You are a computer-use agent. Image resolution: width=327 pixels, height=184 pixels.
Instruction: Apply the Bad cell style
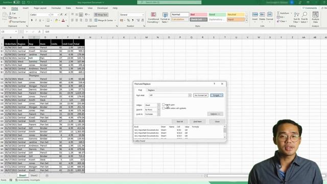[199, 15]
